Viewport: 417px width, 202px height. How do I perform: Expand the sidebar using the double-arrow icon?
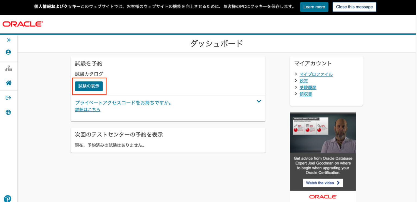[8, 40]
